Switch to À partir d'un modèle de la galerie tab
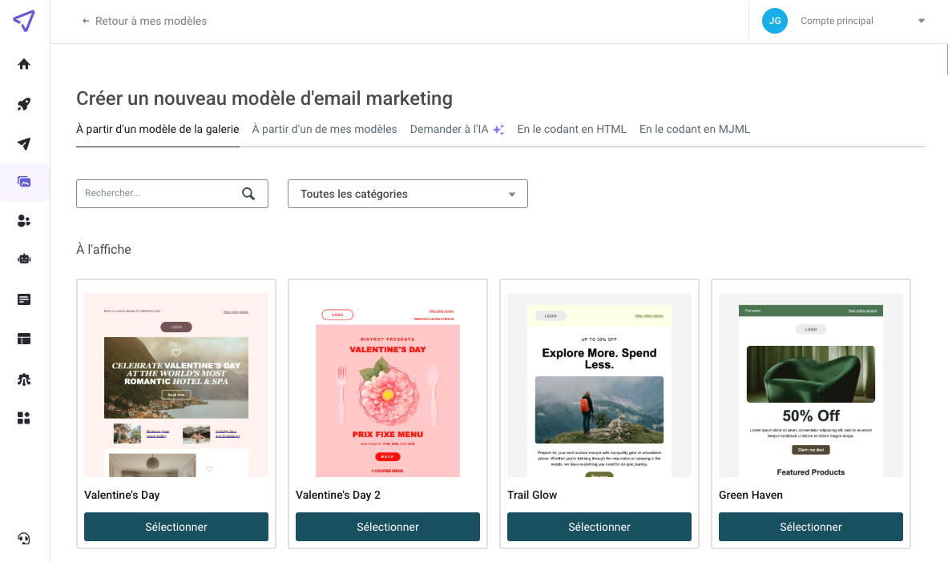 tap(158, 130)
